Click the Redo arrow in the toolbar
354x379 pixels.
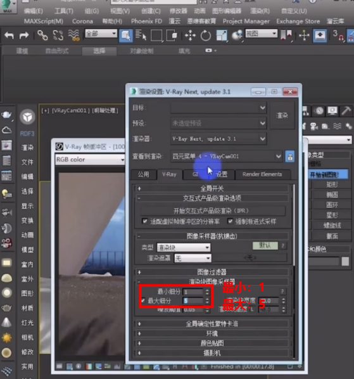(x=24, y=35)
